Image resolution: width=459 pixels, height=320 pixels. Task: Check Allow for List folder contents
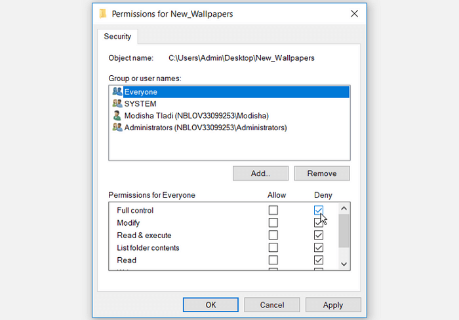pos(273,247)
